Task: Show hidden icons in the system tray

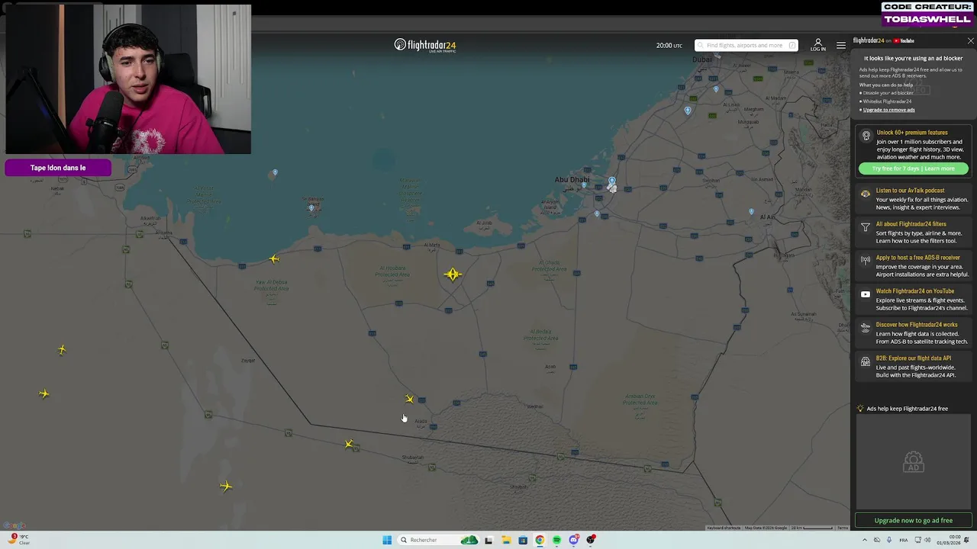Action: click(x=864, y=540)
